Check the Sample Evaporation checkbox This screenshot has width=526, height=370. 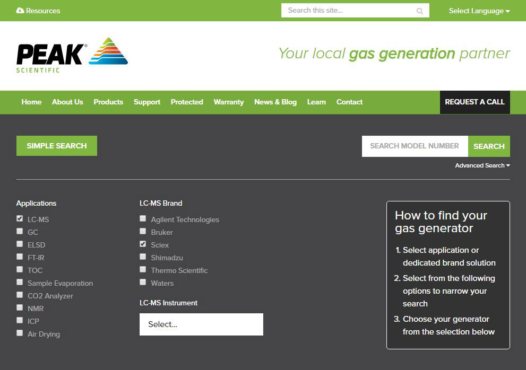click(x=20, y=282)
